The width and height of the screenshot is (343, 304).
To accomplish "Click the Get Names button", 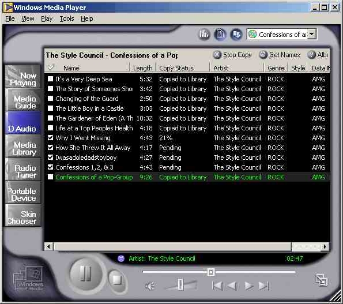I will [x=280, y=55].
